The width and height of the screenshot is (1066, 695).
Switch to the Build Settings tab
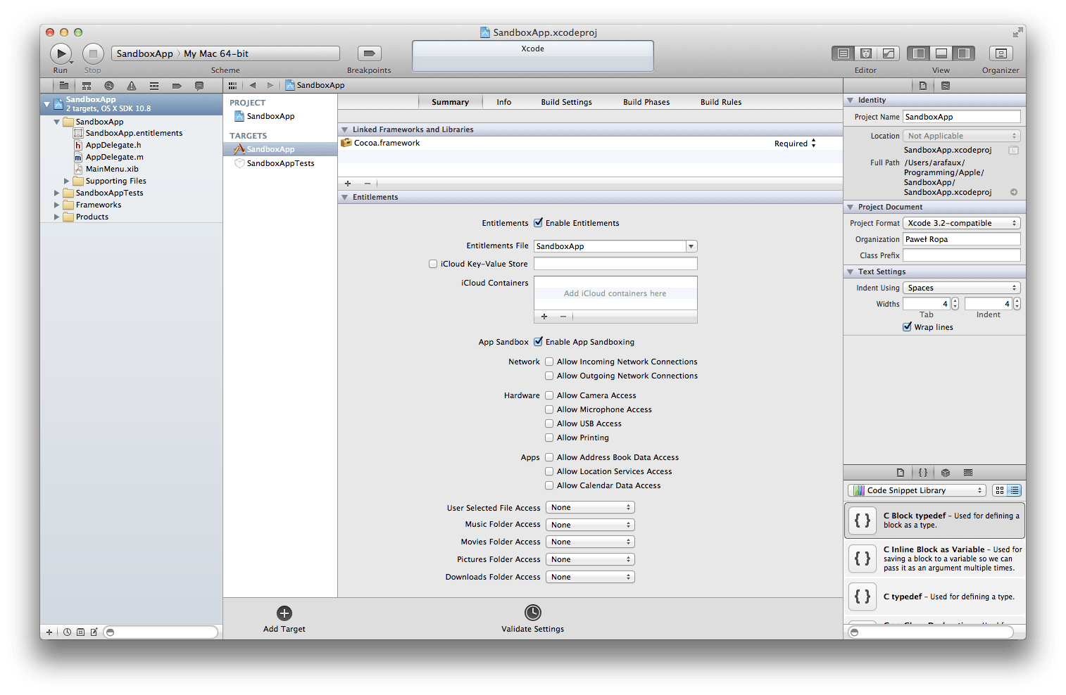pyautogui.click(x=566, y=102)
